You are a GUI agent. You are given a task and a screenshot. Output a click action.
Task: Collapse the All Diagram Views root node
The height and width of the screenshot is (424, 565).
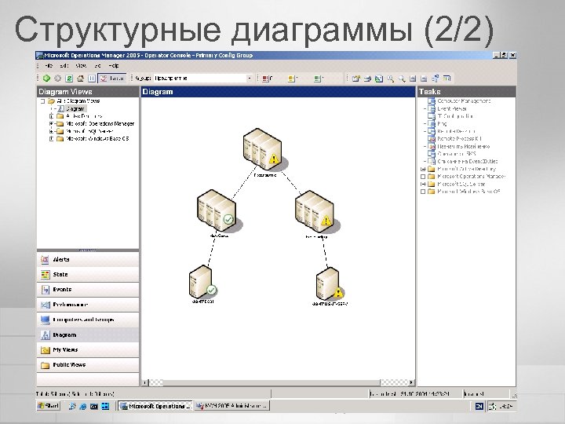[x=42, y=101]
